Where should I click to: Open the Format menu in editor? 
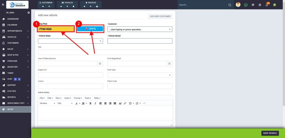pos(78,98)
